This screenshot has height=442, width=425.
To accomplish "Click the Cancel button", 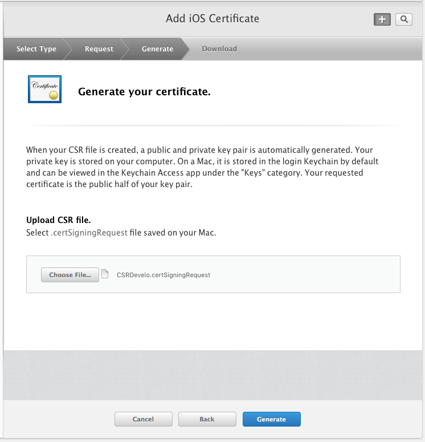I will 143,419.
